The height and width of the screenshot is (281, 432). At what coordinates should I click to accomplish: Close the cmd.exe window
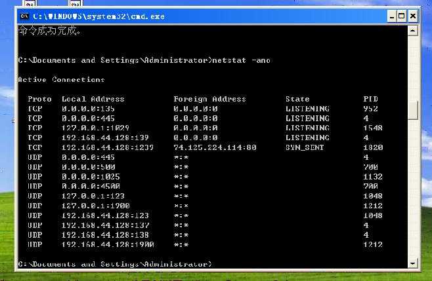[x=413, y=16]
